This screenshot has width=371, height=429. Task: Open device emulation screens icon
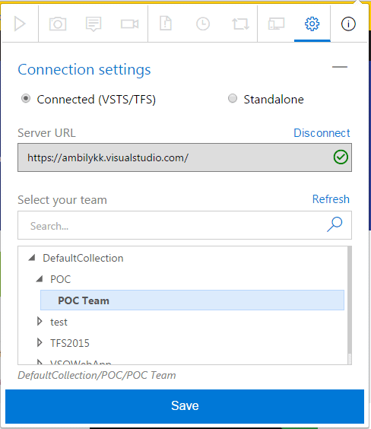click(x=276, y=24)
